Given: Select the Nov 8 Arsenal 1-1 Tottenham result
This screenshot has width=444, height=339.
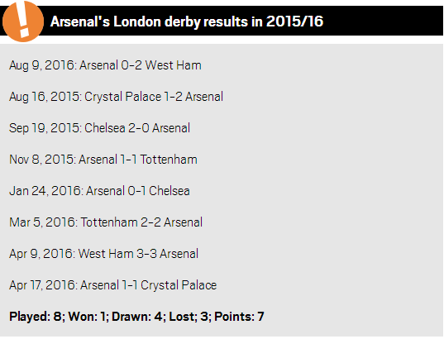Looking at the screenshot, I should click(103, 160).
